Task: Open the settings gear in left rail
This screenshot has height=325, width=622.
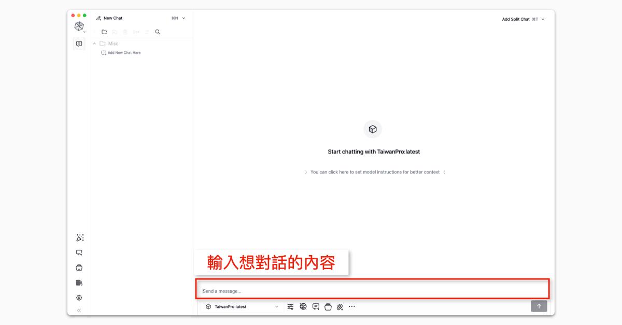Action: [x=79, y=298]
